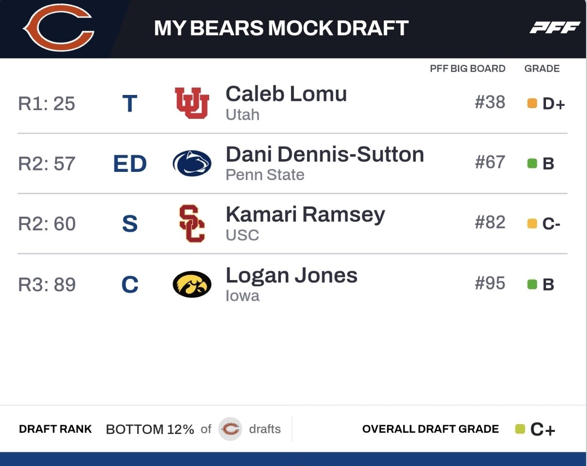This screenshot has width=587, height=466.
Task: Select the Caleb Lomu player name
Action: (286, 94)
